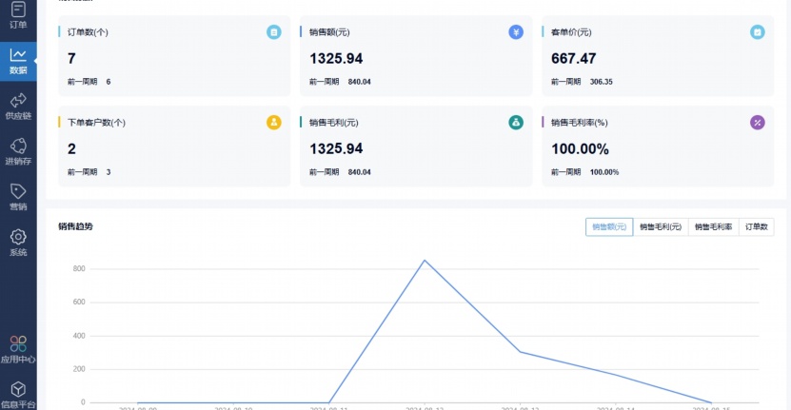
Task: Open the 营销 marketing tag icon
Action: coord(18,196)
